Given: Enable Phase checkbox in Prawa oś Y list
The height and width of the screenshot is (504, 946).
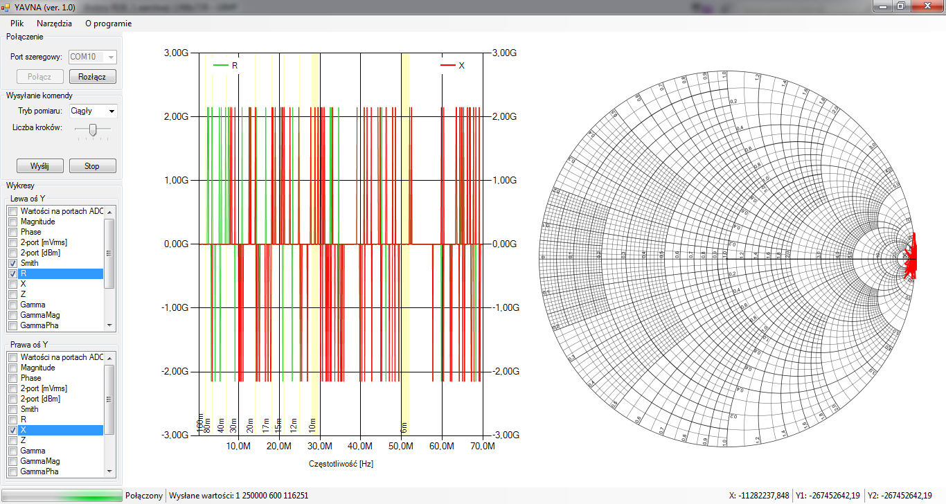Looking at the screenshot, I should 12,378.
